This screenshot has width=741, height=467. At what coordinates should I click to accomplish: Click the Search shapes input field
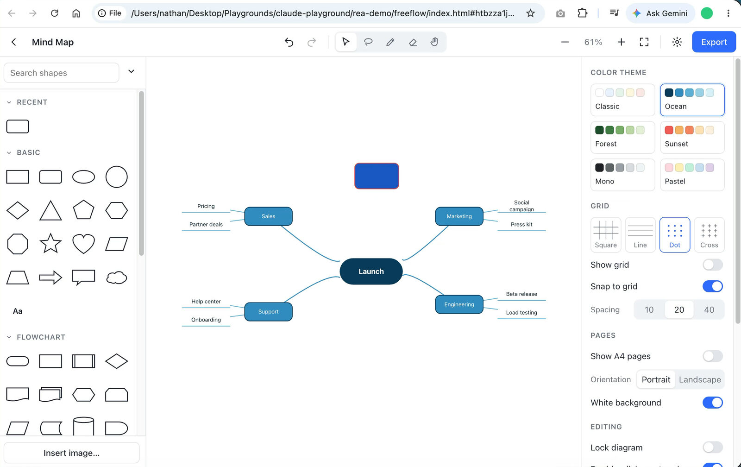61,73
